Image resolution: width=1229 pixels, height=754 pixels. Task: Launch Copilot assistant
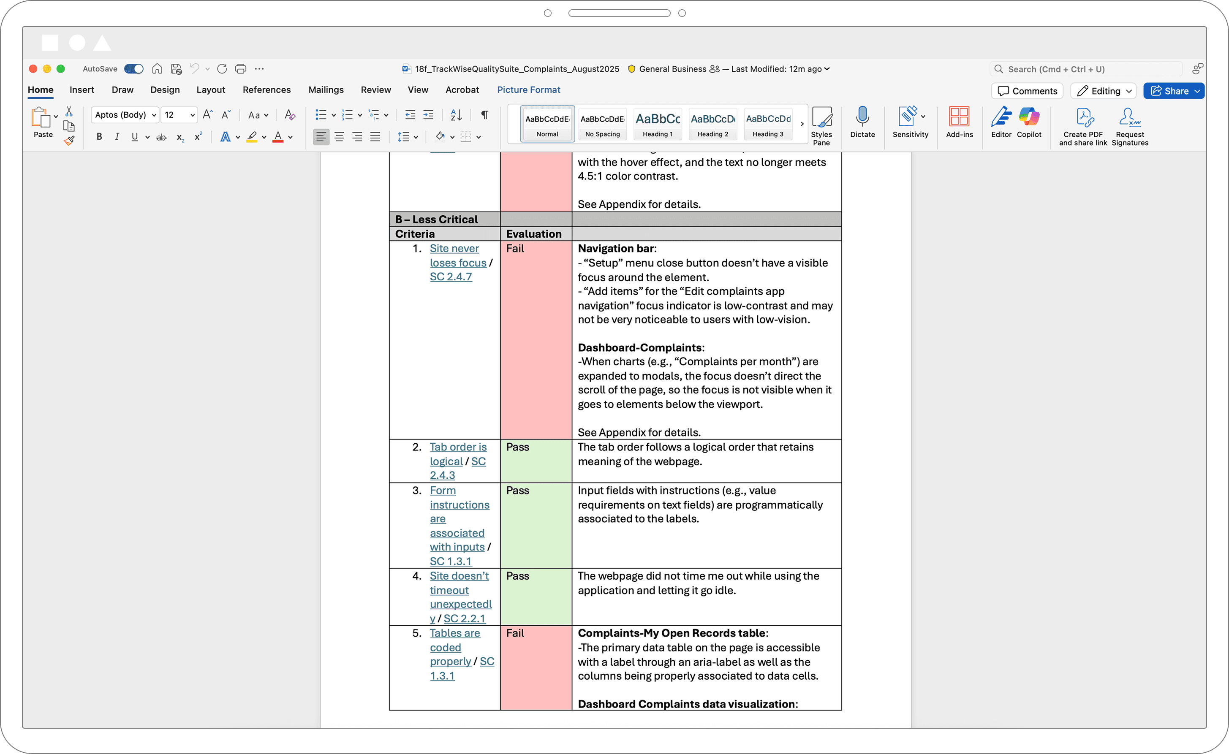(1029, 122)
